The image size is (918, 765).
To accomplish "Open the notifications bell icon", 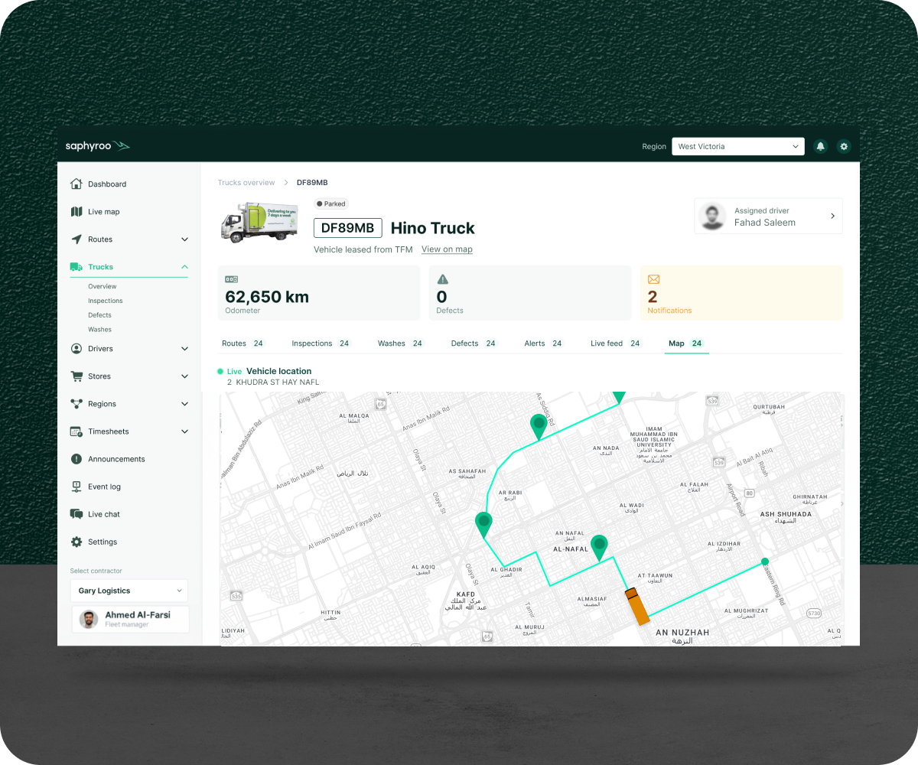I will [x=821, y=146].
